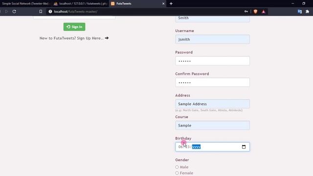Click the translate icon in the toolbar
This screenshot has height=176, width=313.
300,12
